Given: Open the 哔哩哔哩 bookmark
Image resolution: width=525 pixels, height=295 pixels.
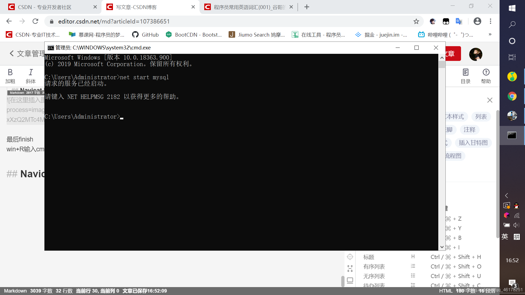Looking at the screenshot, I should (446, 35).
